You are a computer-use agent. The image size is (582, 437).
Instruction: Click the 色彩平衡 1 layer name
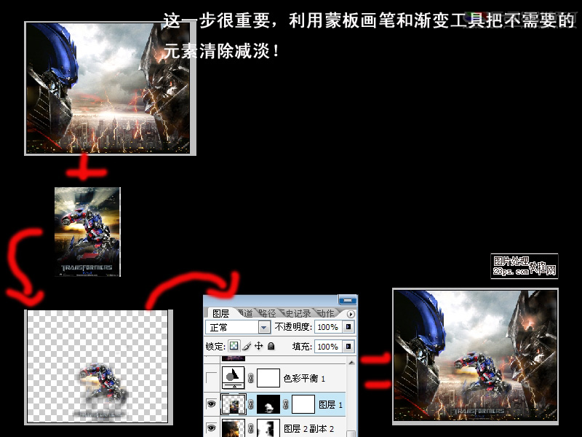[304, 378]
